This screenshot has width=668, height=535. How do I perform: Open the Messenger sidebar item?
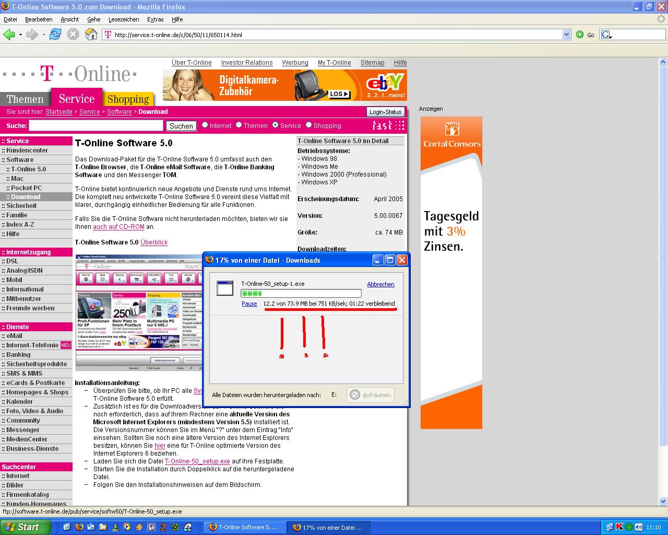(x=36, y=430)
